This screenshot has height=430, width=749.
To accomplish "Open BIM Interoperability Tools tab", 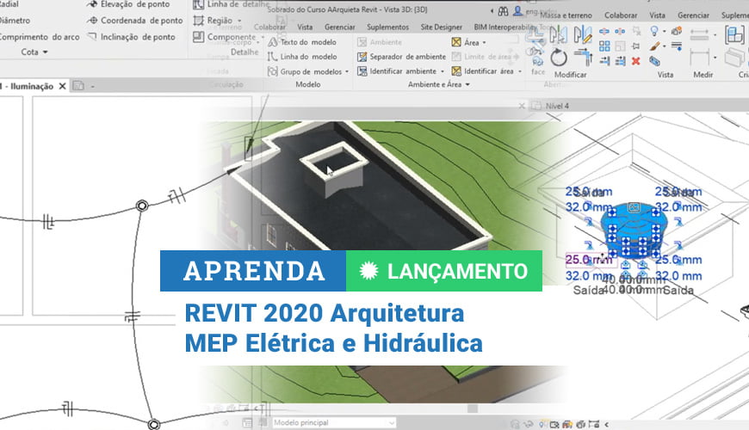I will 511,28.
